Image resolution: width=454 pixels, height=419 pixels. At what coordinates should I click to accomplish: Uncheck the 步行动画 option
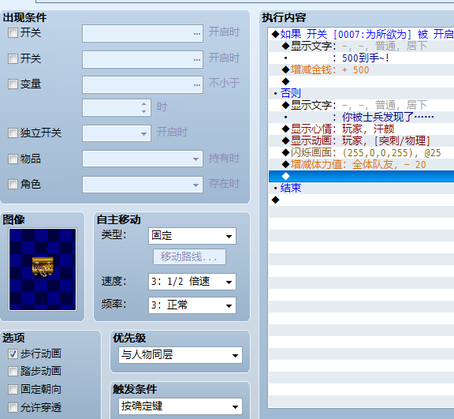click(x=13, y=354)
